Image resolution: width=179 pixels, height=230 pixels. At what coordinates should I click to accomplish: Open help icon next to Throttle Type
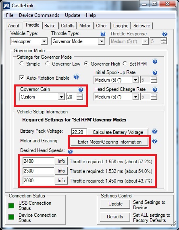(103, 34)
